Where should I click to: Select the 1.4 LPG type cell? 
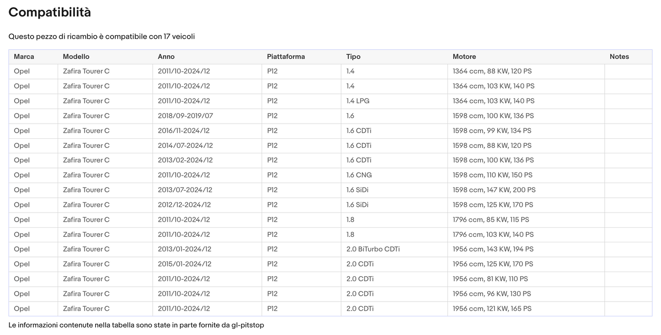coord(358,101)
